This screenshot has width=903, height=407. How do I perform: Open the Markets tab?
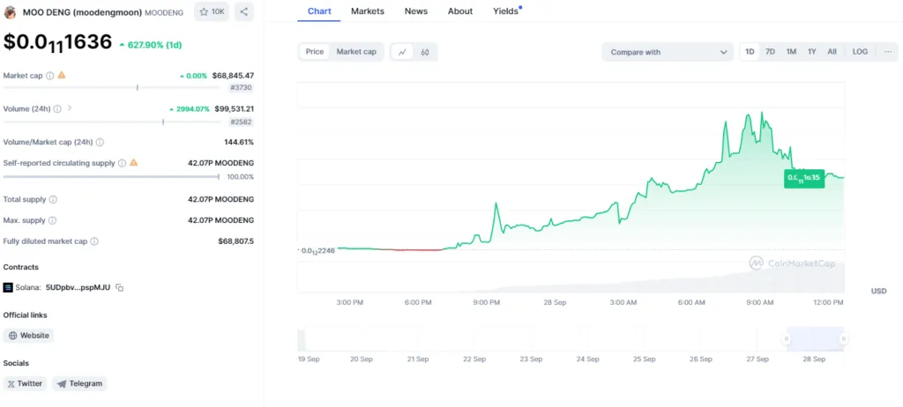368,11
